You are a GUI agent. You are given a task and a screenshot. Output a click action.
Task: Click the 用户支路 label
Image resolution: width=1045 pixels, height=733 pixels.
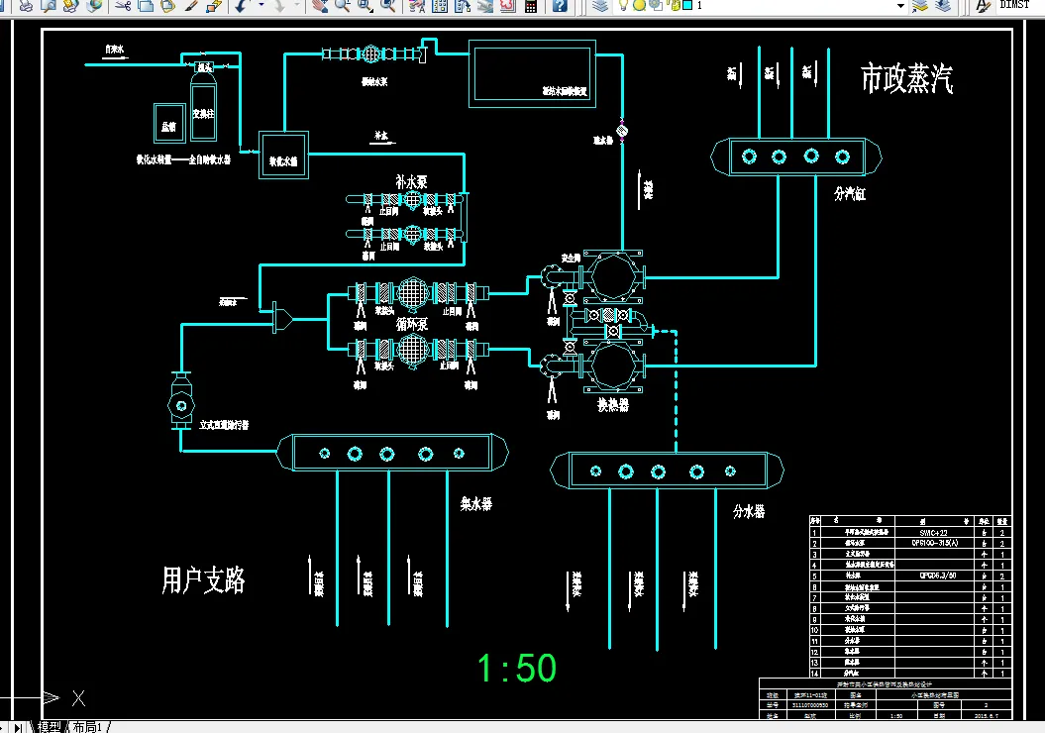click(x=203, y=580)
